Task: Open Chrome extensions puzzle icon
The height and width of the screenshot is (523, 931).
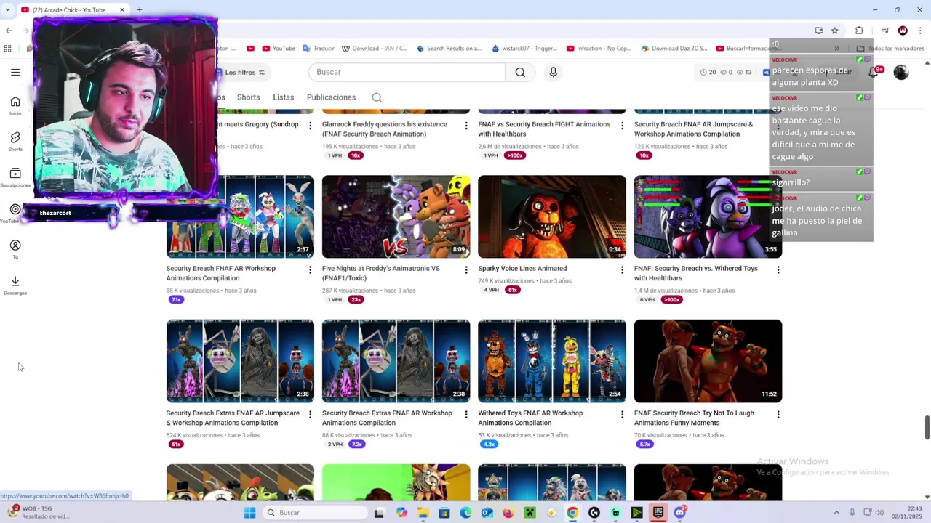Action: tap(859, 31)
